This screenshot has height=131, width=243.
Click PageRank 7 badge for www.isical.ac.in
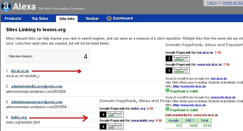coord(178,71)
